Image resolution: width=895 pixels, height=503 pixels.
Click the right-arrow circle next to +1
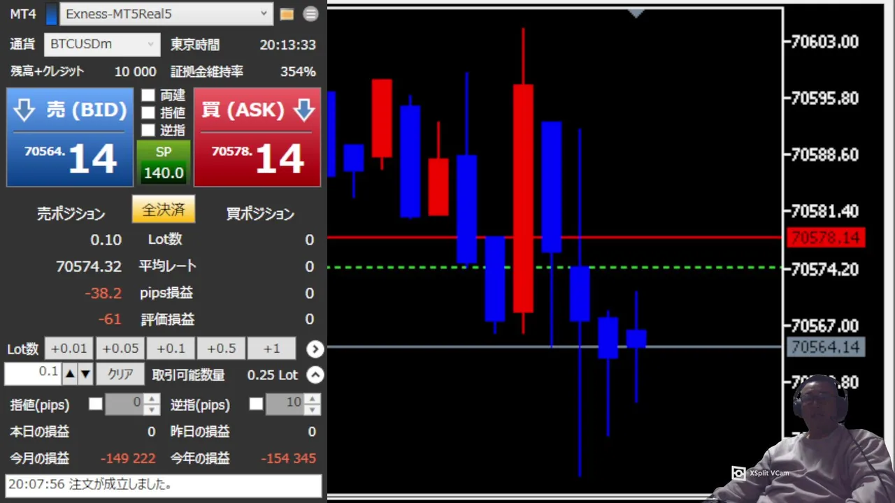click(315, 349)
